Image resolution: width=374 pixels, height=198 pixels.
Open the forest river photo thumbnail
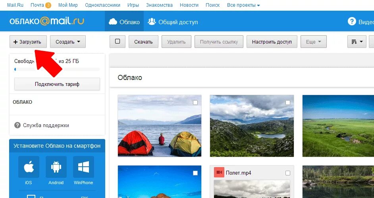click(338, 182)
